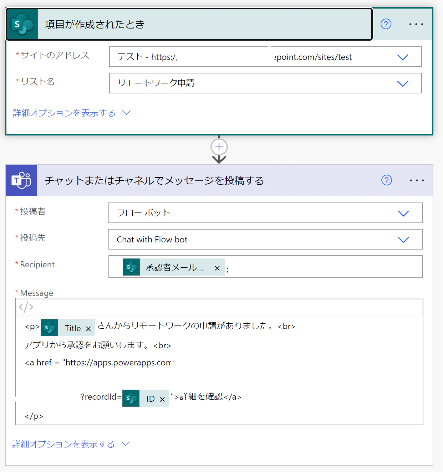Open the サイトのアドレス dropdown

(265, 57)
